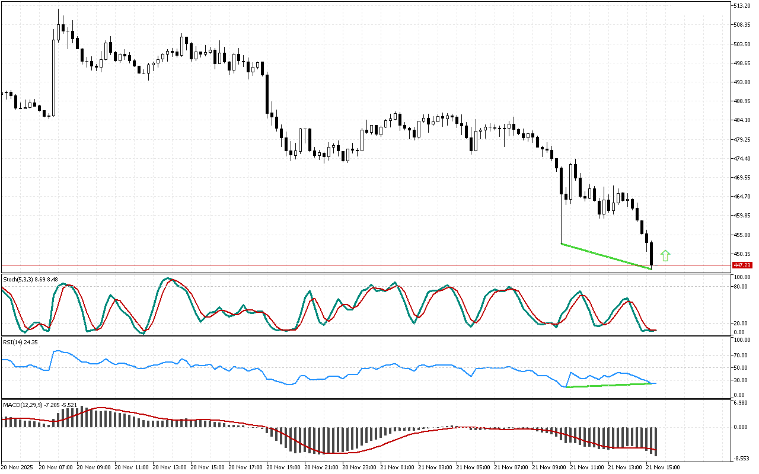
Task: Click the latest black candle at the chart's right edge
Action: pyautogui.click(x=651, y=254)
